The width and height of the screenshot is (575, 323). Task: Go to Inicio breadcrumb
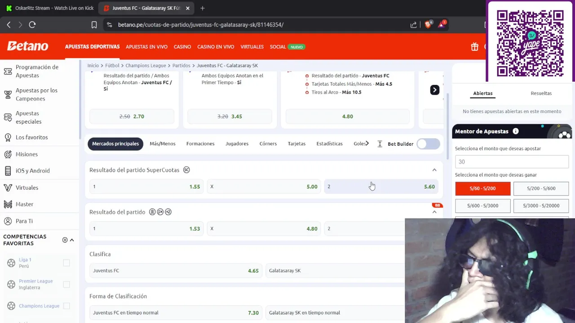(x=93, y=65)
